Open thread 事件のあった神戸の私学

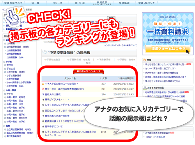57,116
